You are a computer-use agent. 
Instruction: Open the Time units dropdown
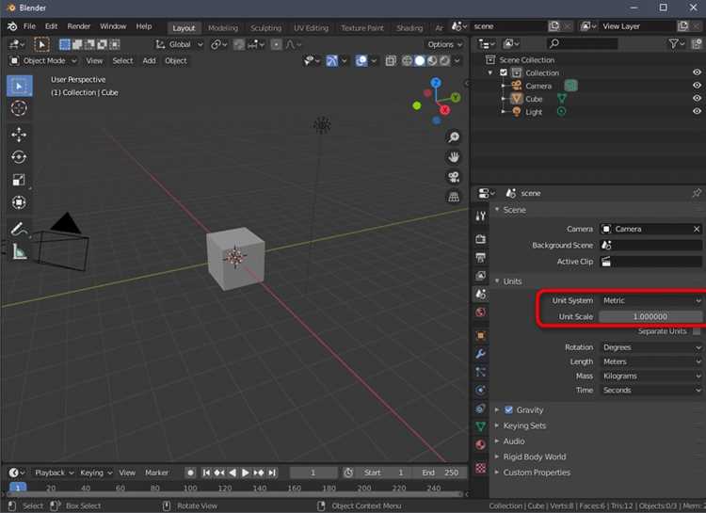pos(651,391)
